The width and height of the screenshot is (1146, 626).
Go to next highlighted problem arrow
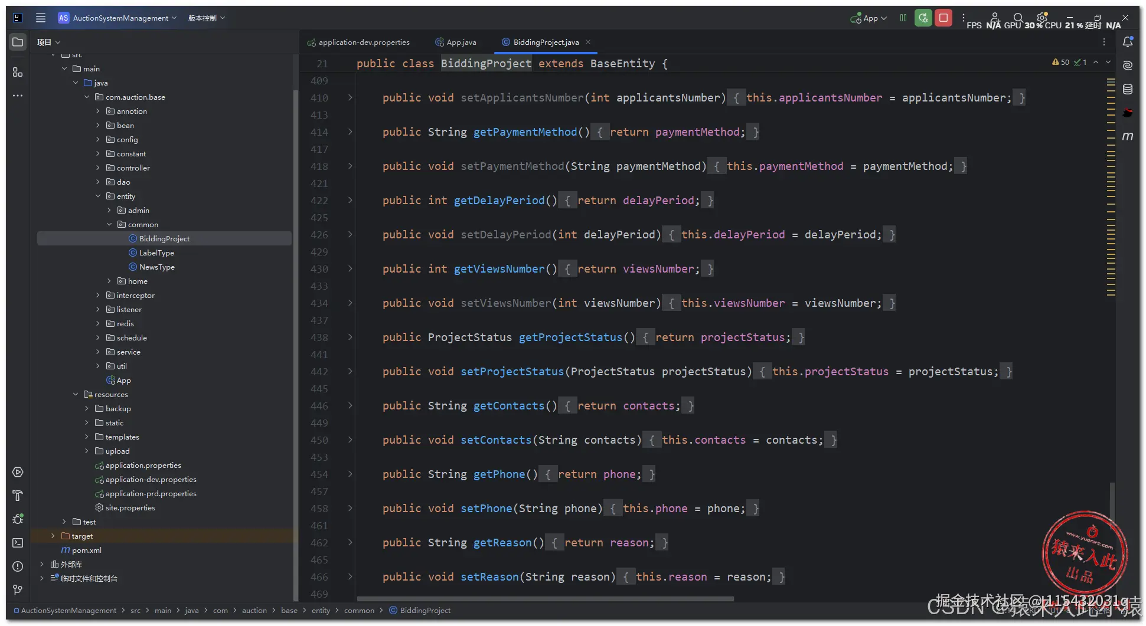click(x=1108, y=62)
